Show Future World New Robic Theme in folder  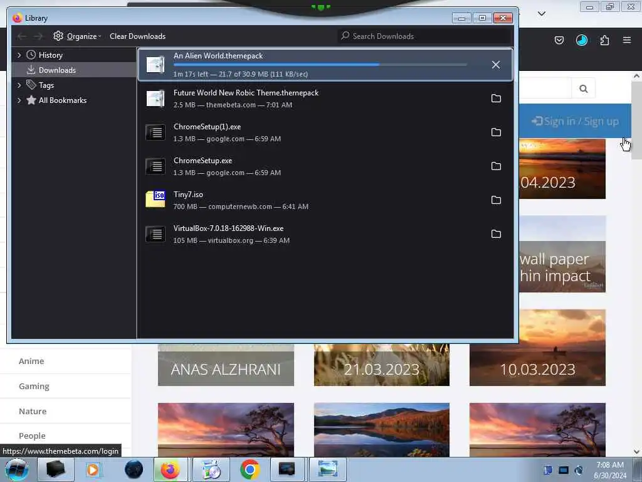496,99
